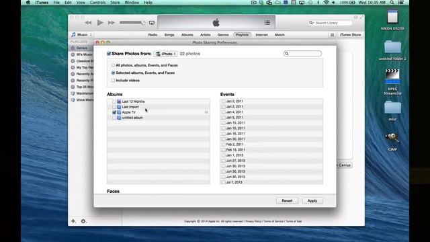Click the list view icon beside iTunes Store
This screenshot has height=242, width=430.
point(332,35)
